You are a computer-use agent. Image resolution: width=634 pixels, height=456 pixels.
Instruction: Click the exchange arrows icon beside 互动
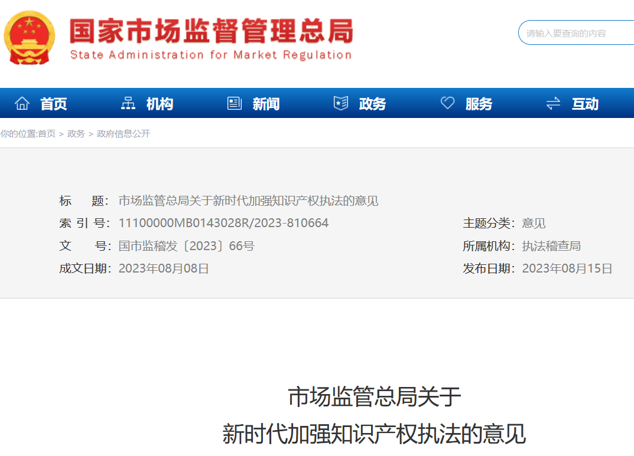553,104
